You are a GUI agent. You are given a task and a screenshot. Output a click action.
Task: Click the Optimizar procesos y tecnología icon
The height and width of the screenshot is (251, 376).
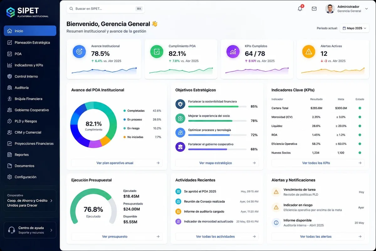[x=180, y=132]
